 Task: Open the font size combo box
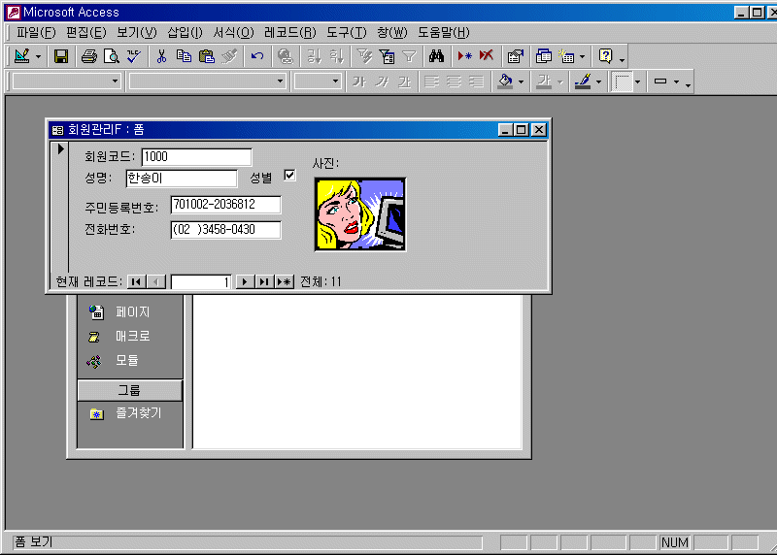(335, 82)
